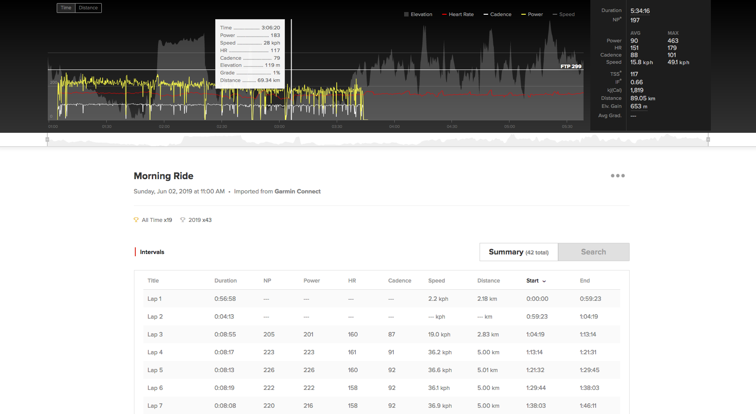Viewport: 756px width, 414px height.
Task: Open the three-dot more options menu
Action: [x=618, y=176]
